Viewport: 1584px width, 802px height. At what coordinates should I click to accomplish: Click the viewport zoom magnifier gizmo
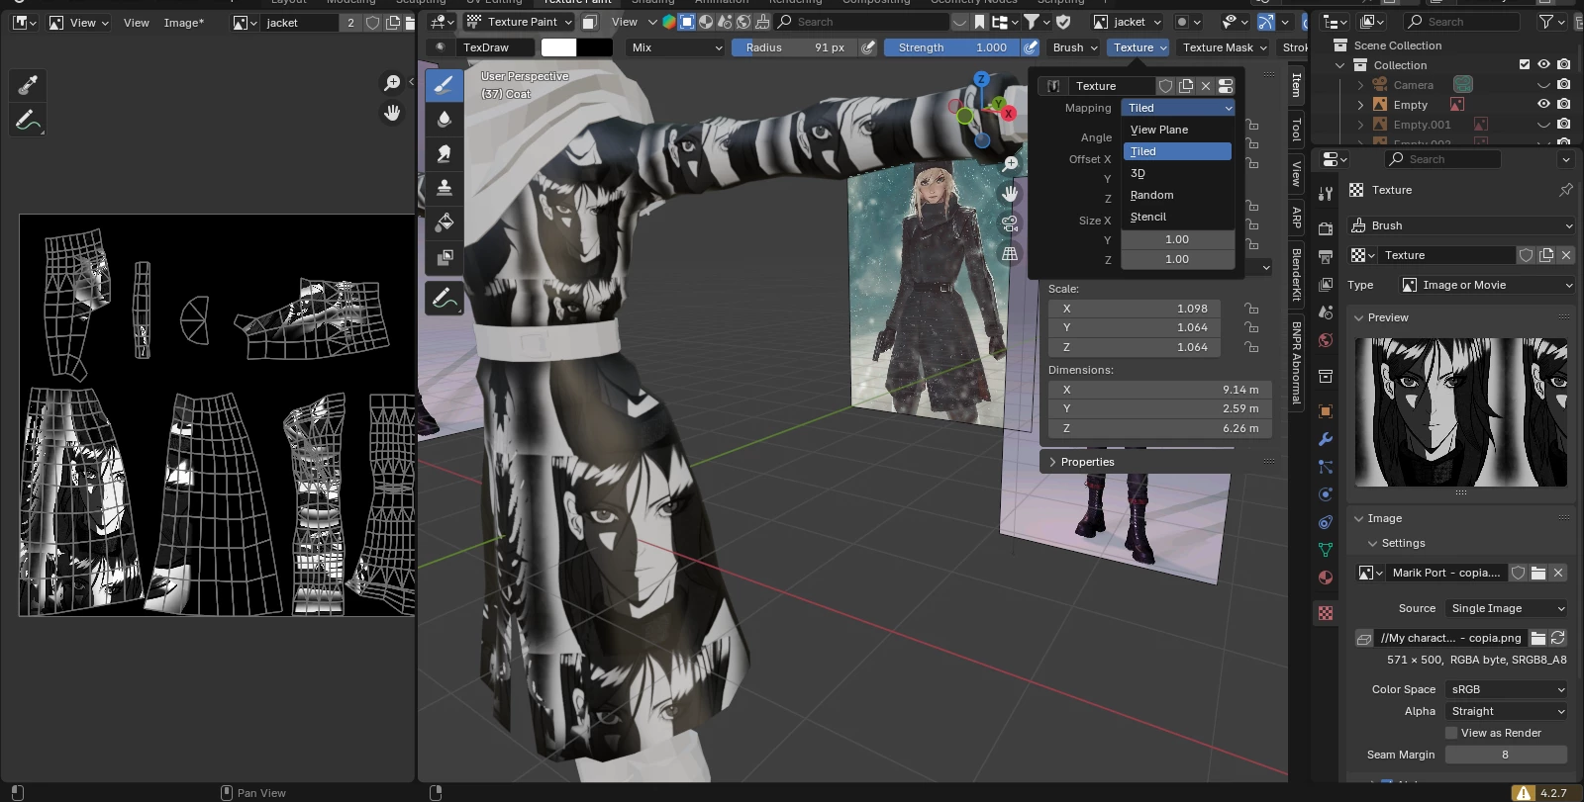(1010, 164)
